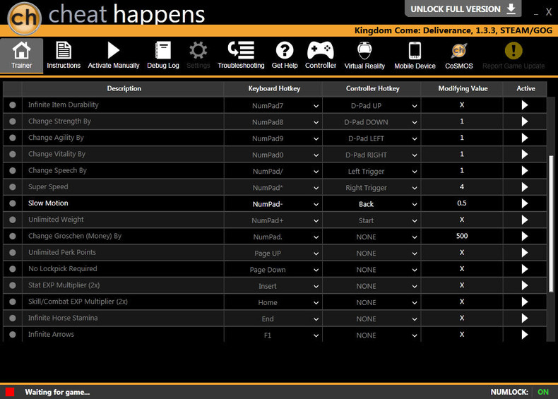Toggle the Infinite Arrows status dot
The height and width of the screenshot is (399, 558).
point(13,334)
